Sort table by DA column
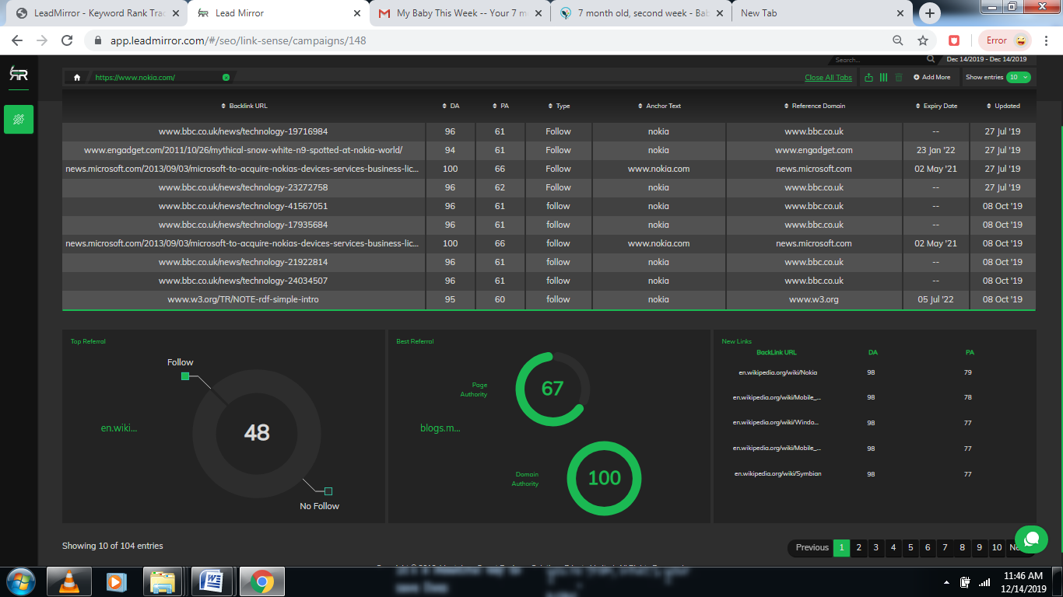This screenshot has height=597, width=1063. tap(451, 106)
